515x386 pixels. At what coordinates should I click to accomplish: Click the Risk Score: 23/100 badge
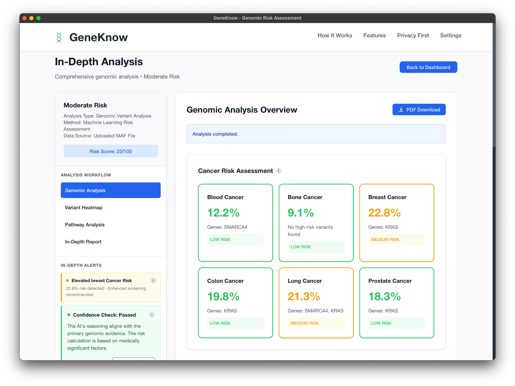[x=111, y=151]
